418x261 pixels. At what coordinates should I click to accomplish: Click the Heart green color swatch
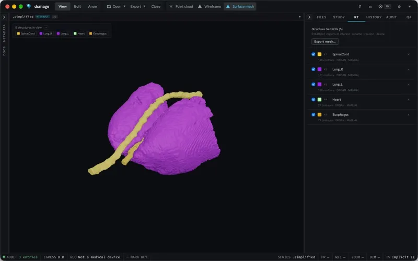click(x=319, y=100)
